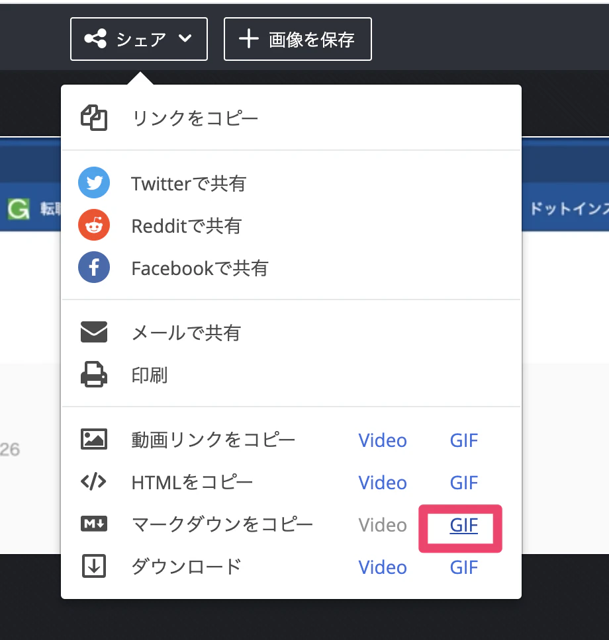Choose Redditで共有 option
This screenshot has width=609, height=640.
click(x=187, y=226)
